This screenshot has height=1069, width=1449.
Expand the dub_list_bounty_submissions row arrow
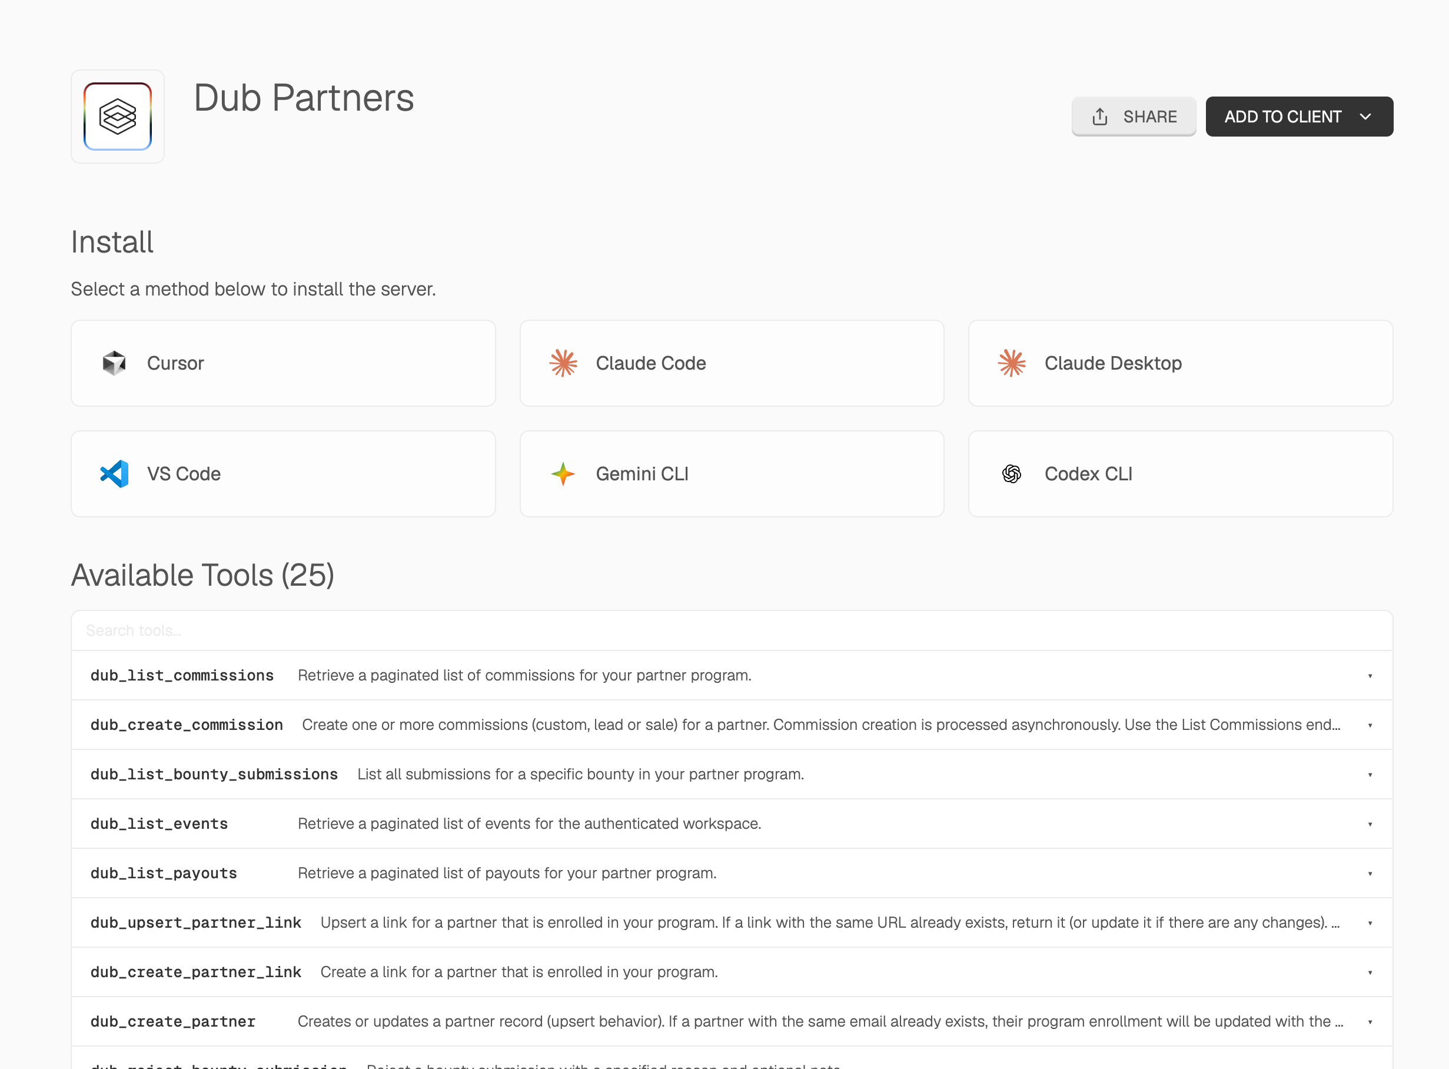pos(1370,775)
